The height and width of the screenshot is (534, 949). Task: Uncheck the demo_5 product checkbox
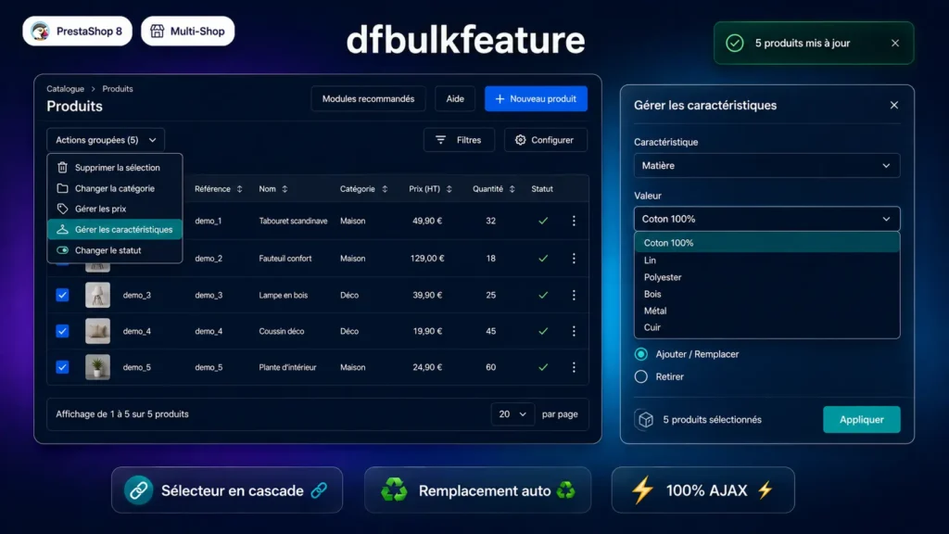[x=62, y=367]
